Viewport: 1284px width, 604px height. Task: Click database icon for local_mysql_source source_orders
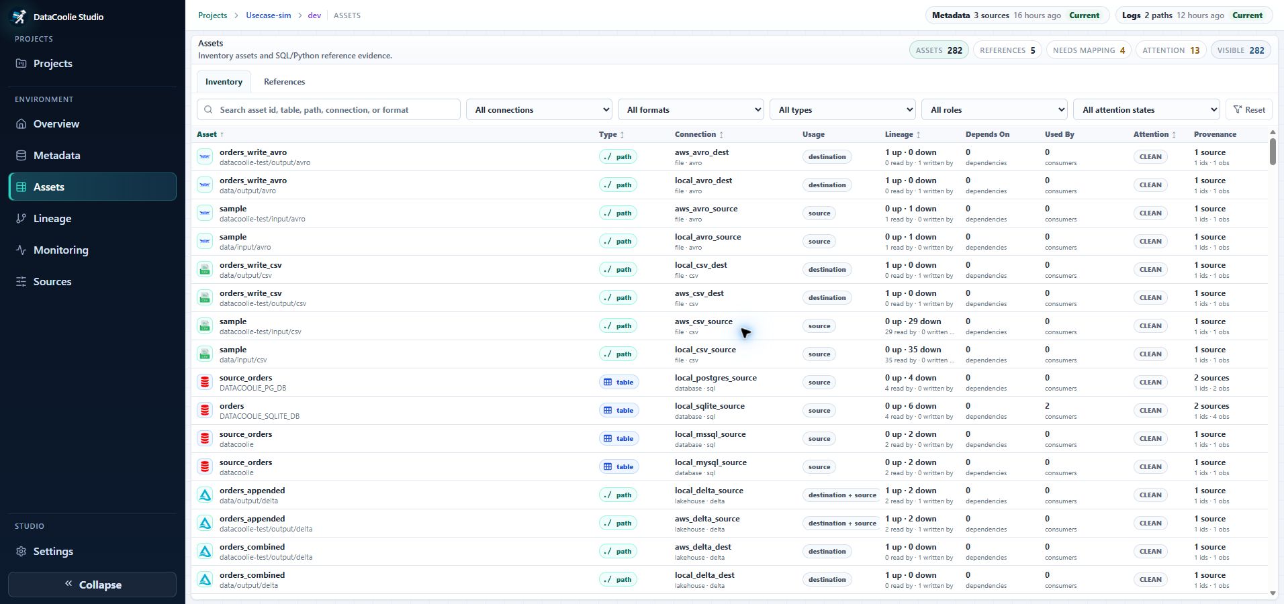(x=205, y=467)
